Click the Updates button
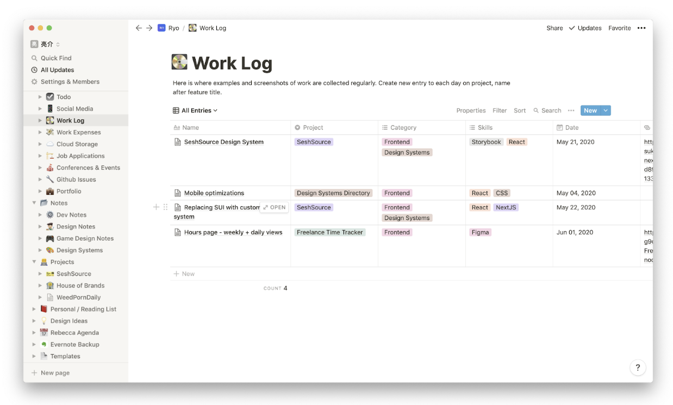 point(585,28)
